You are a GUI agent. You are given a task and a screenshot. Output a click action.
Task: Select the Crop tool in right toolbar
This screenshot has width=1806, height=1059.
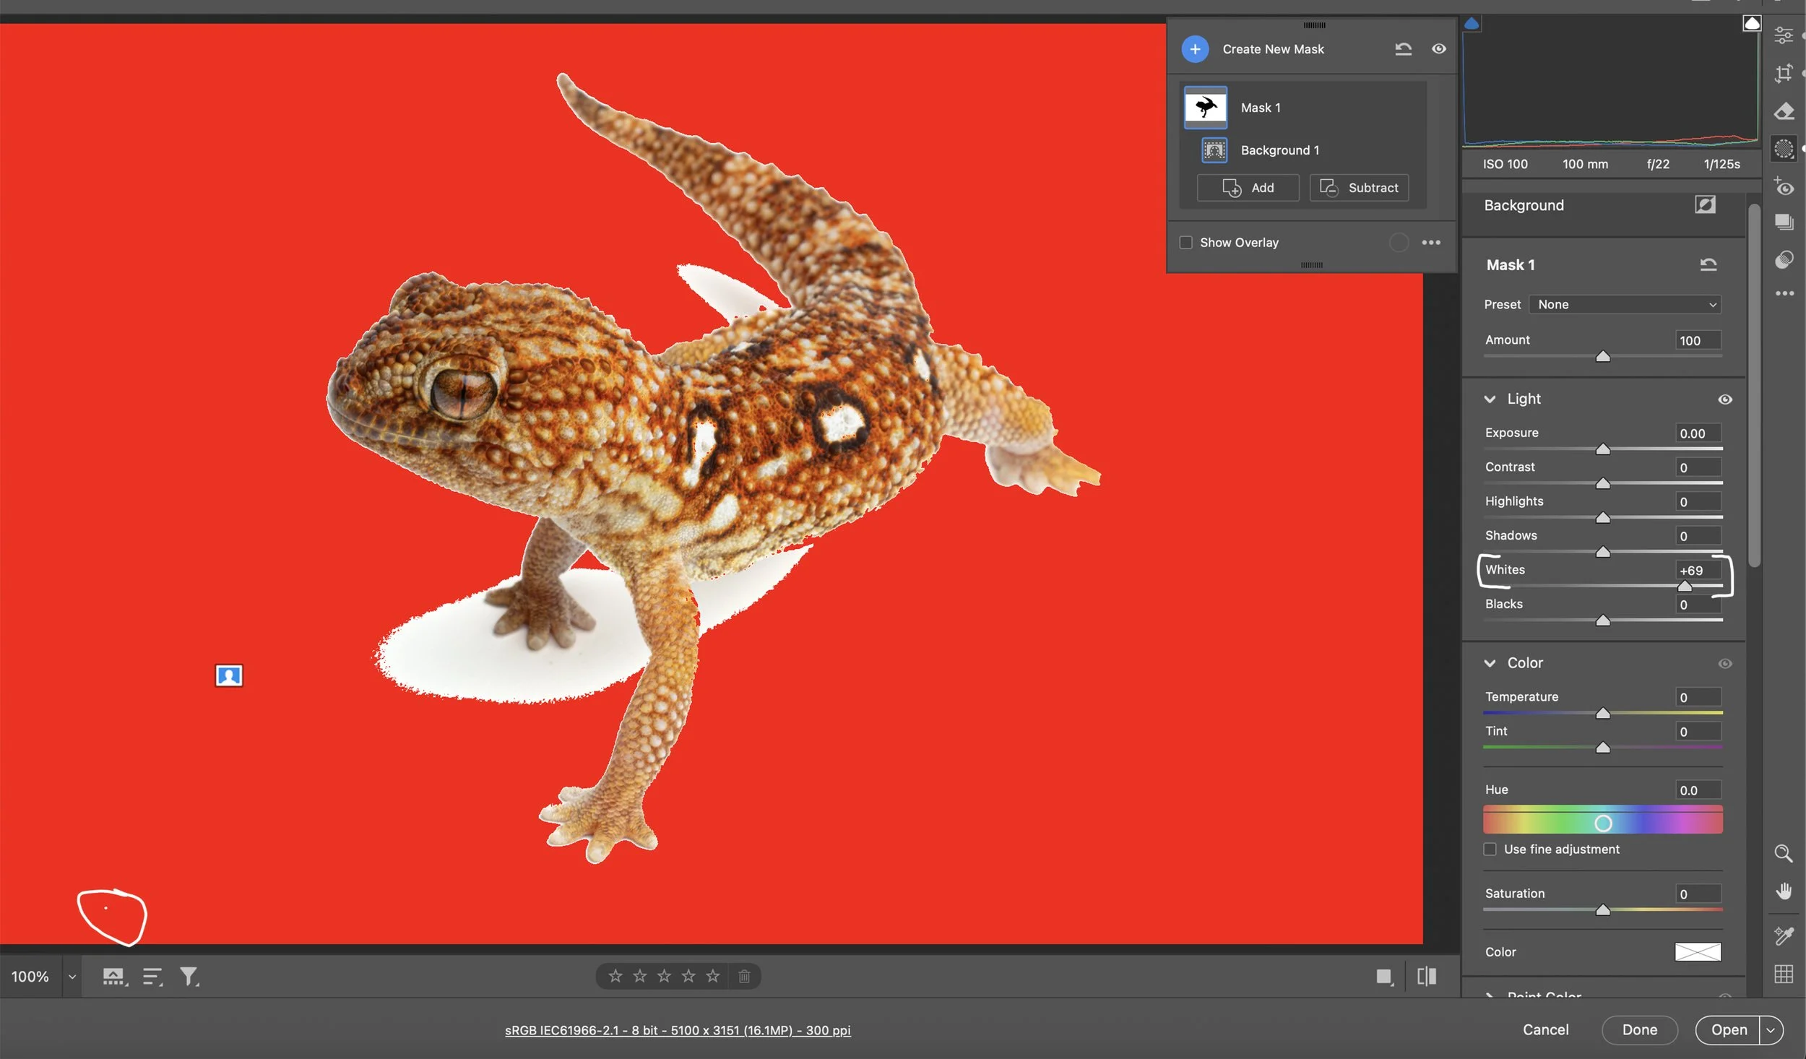point(1784,73)
